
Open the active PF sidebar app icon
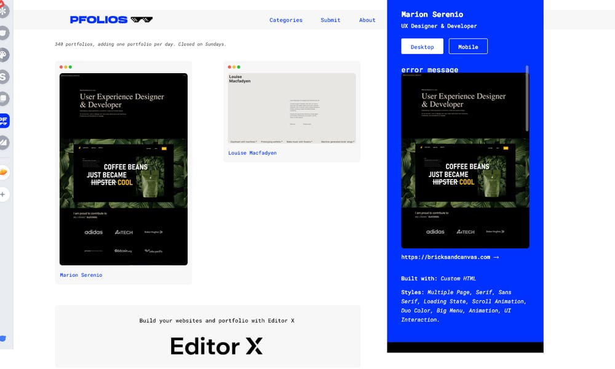click(4, 120)
